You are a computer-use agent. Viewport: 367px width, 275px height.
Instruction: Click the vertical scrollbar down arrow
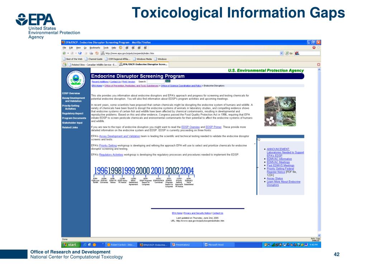[x=319, y=235]
